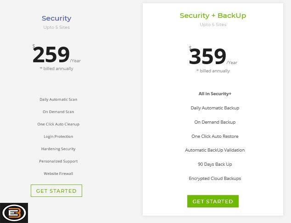Click the outlined GET STARTED button for Security
The height and width of the screenshot is (223, 291).
(56, 190)
